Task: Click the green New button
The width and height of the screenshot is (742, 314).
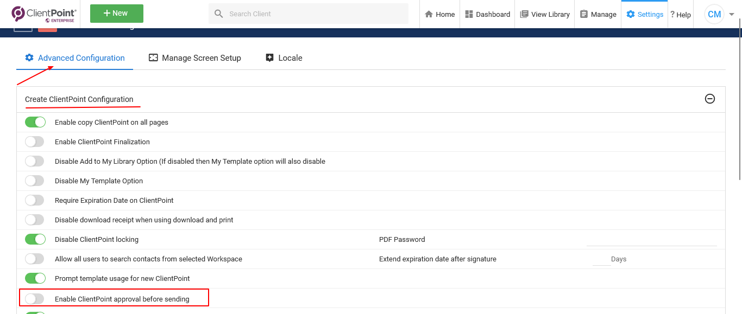Action: coord(117,14)
